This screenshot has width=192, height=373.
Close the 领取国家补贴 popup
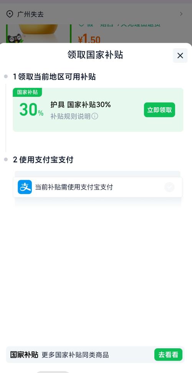(180, 56)
